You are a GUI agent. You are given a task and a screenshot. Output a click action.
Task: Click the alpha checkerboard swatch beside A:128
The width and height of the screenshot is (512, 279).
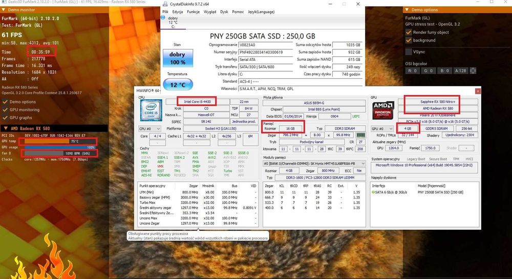pos(473,71)
